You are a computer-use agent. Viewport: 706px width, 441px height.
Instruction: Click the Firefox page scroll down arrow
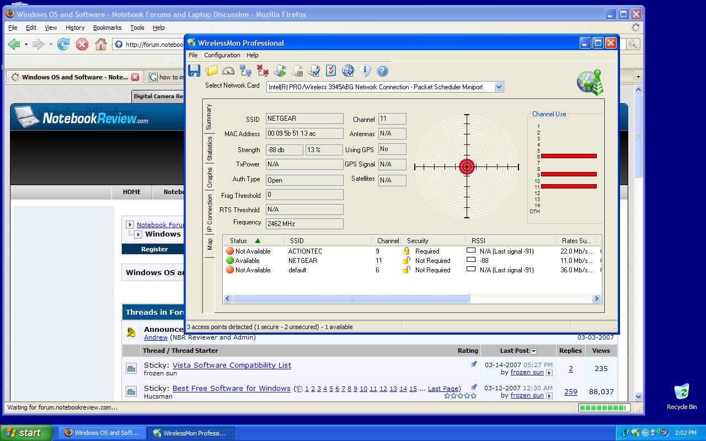(x=639, y=396)
